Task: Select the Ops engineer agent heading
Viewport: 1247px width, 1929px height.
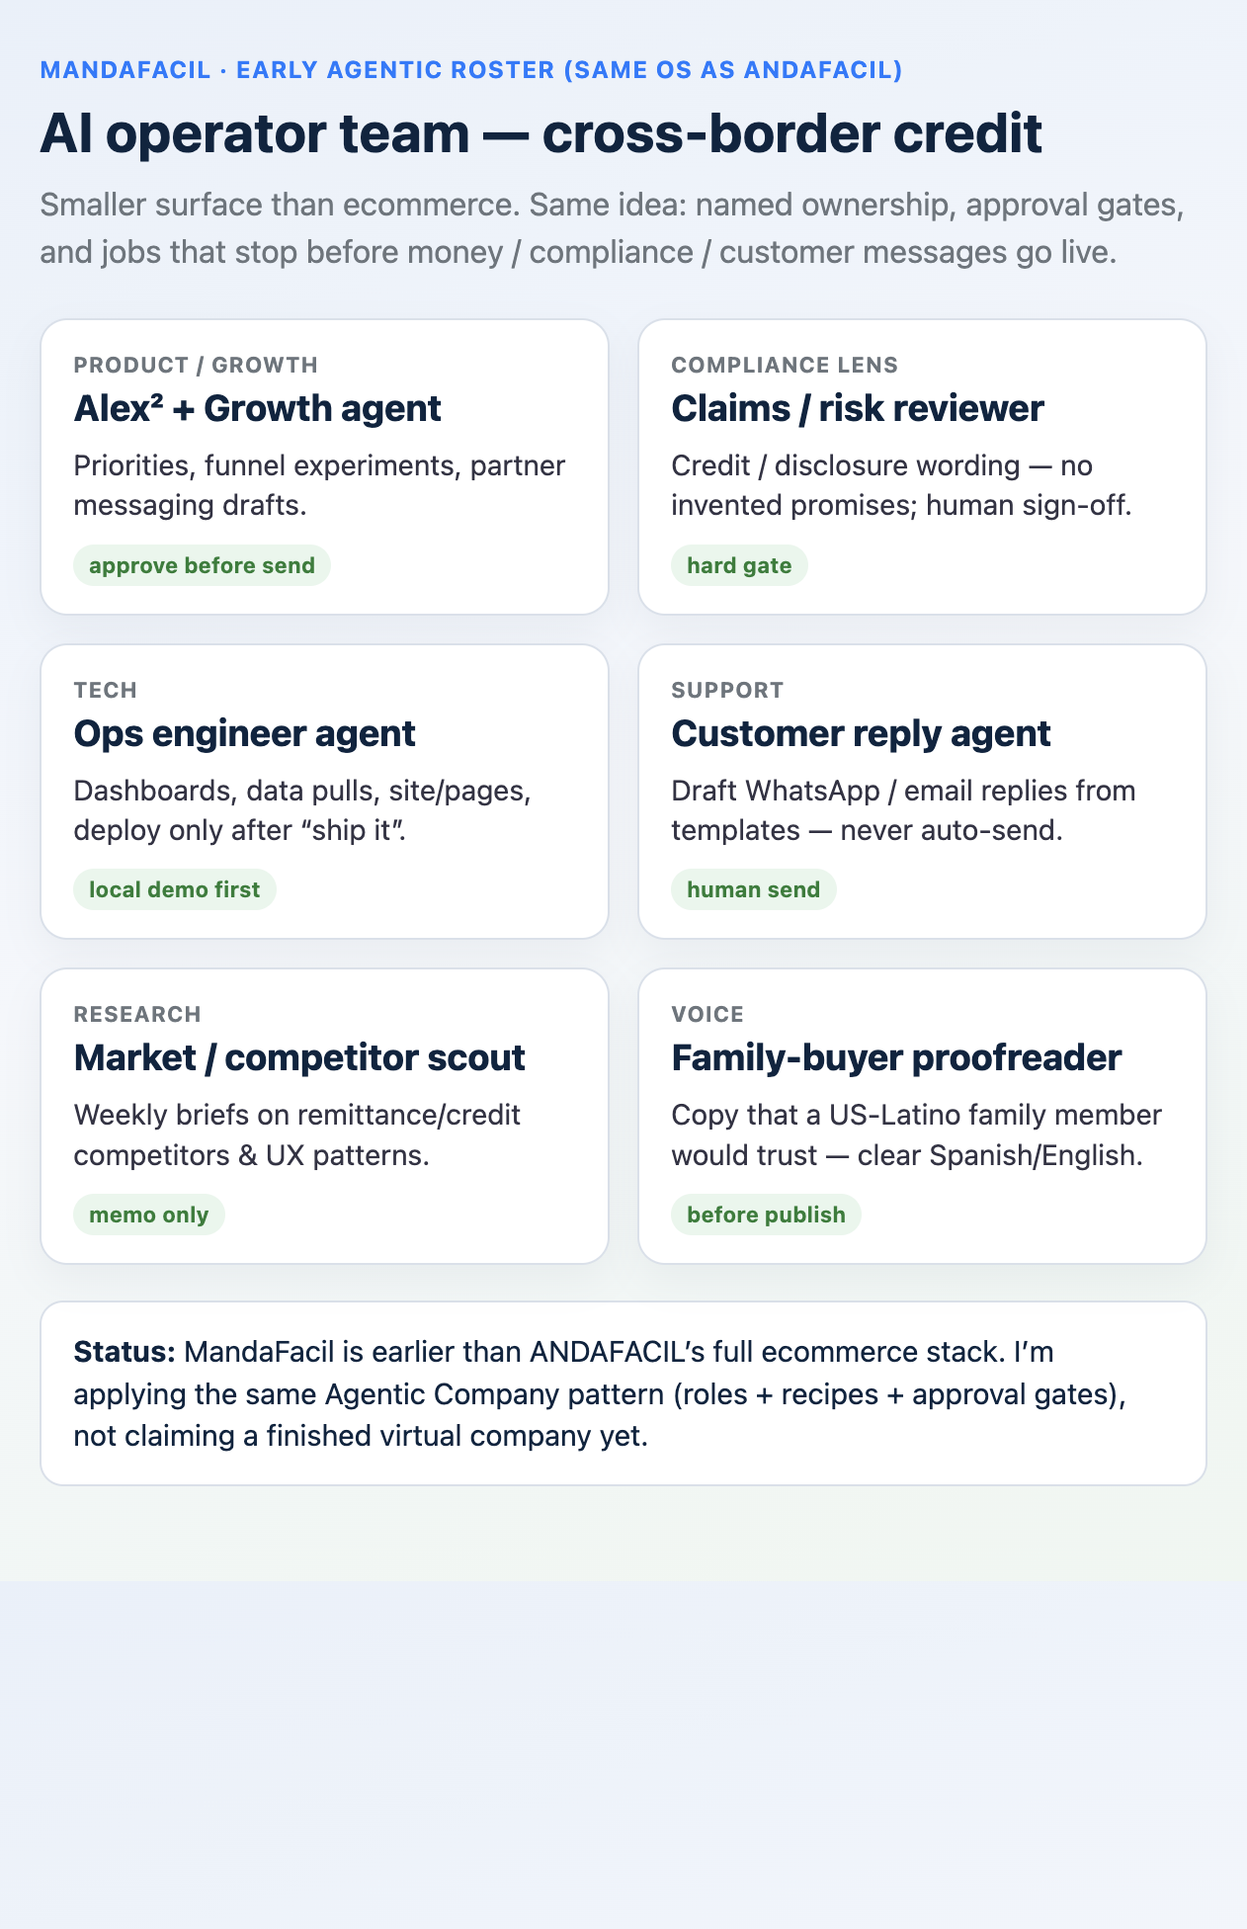Action: click(x=244, y=733)
